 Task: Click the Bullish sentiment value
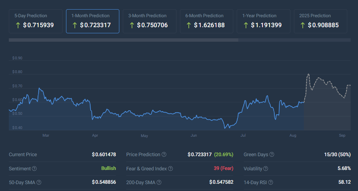[x=109, y=168]
